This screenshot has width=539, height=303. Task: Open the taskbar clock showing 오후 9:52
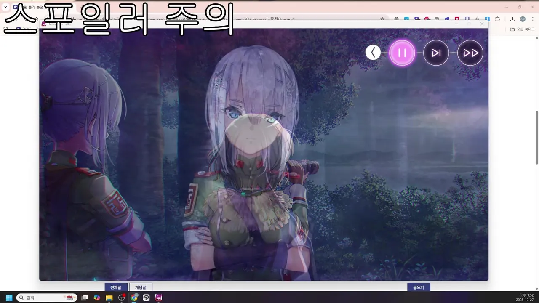tap(525, 298)
